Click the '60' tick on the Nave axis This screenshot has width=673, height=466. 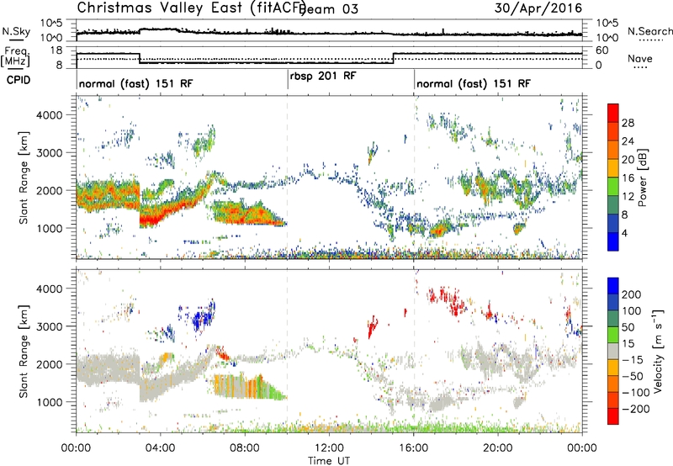pos(602,50)
